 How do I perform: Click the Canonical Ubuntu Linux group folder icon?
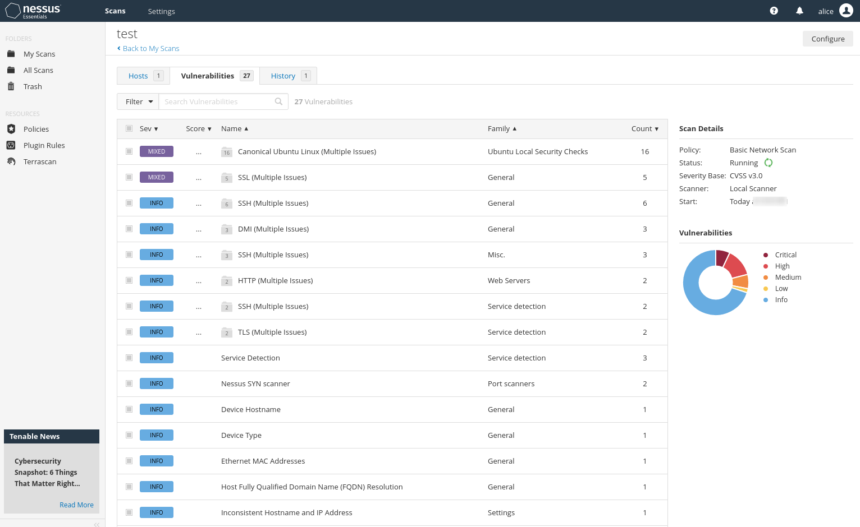(227, 152)
